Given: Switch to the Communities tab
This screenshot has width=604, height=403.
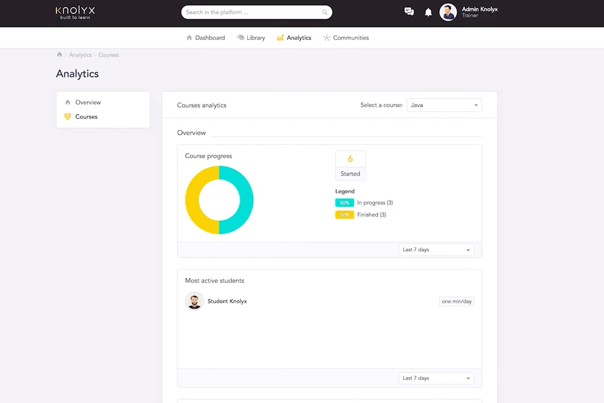Looking at the screenshot, I should (346, 38).
